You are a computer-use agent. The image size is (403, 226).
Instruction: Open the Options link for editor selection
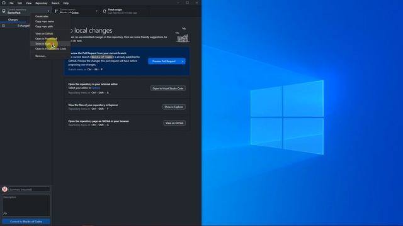pos(96,88)
